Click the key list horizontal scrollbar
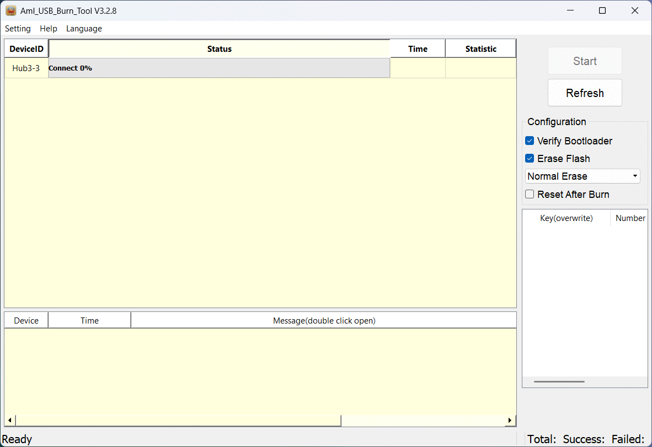The image size is (652, 447). (559, 381)
